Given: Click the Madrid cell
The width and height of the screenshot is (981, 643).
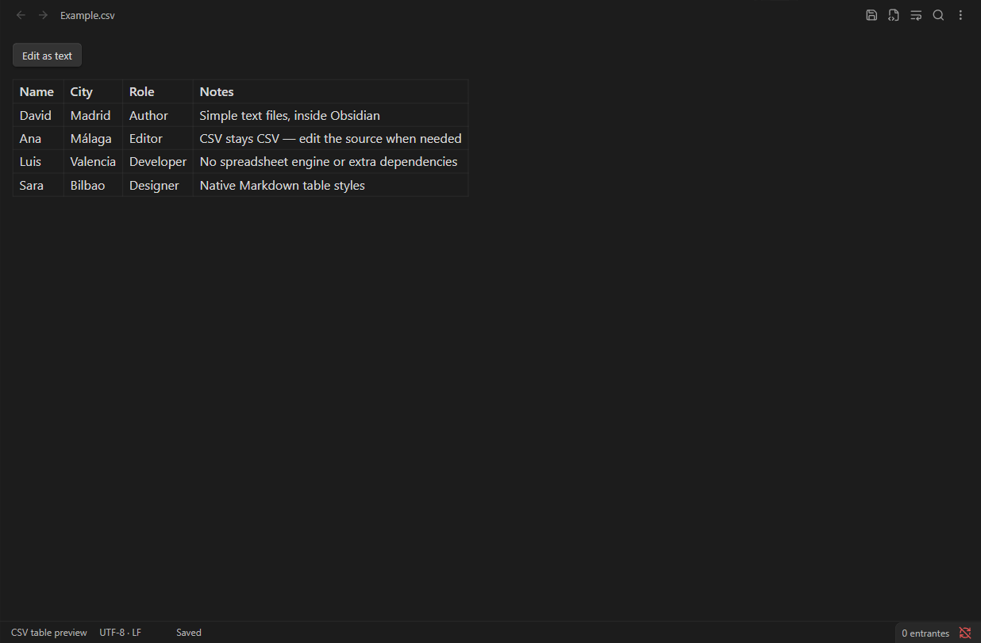Looking at the screenshot, I should pos(93,115).
